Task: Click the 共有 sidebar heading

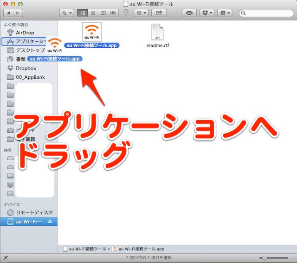Action: click(8, 150)
